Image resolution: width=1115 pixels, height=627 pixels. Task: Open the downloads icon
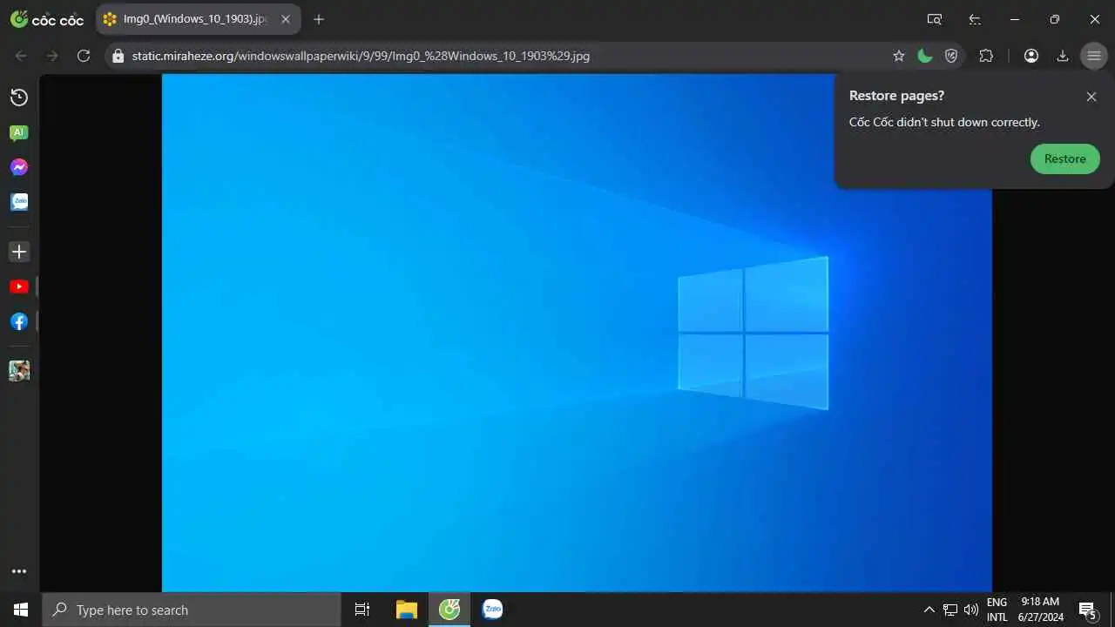coord(1063,56)
